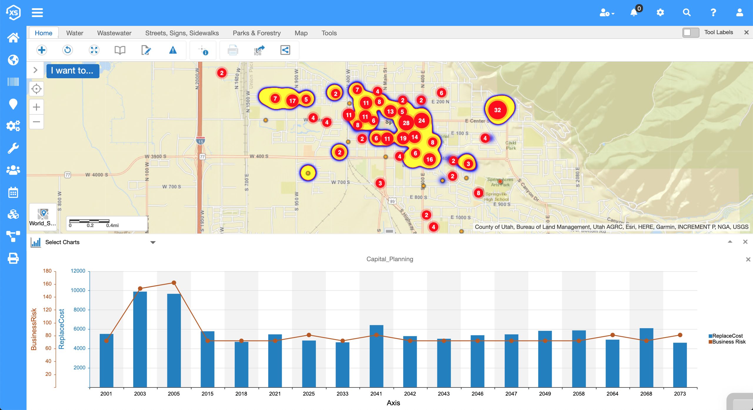Click the I want to... button
Screen dimensions: 753x410
click(x=72, y=71)
